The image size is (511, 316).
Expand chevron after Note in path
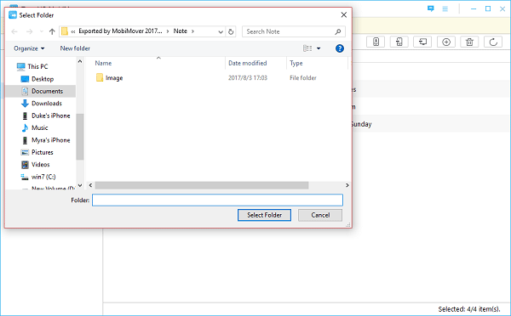click(x=192, y=31)
